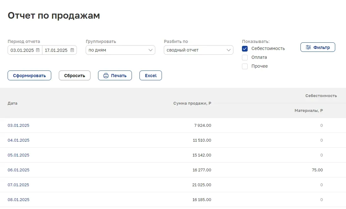
Task: Click the Сформировать button
Action: coord(29,76)
